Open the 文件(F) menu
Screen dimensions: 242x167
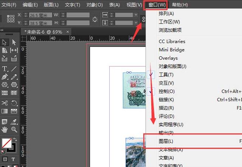point(9,5)
